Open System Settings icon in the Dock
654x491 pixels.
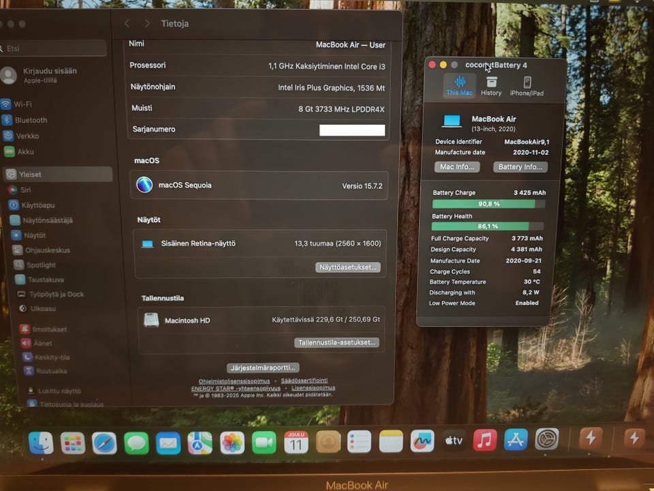coord(547,438)
